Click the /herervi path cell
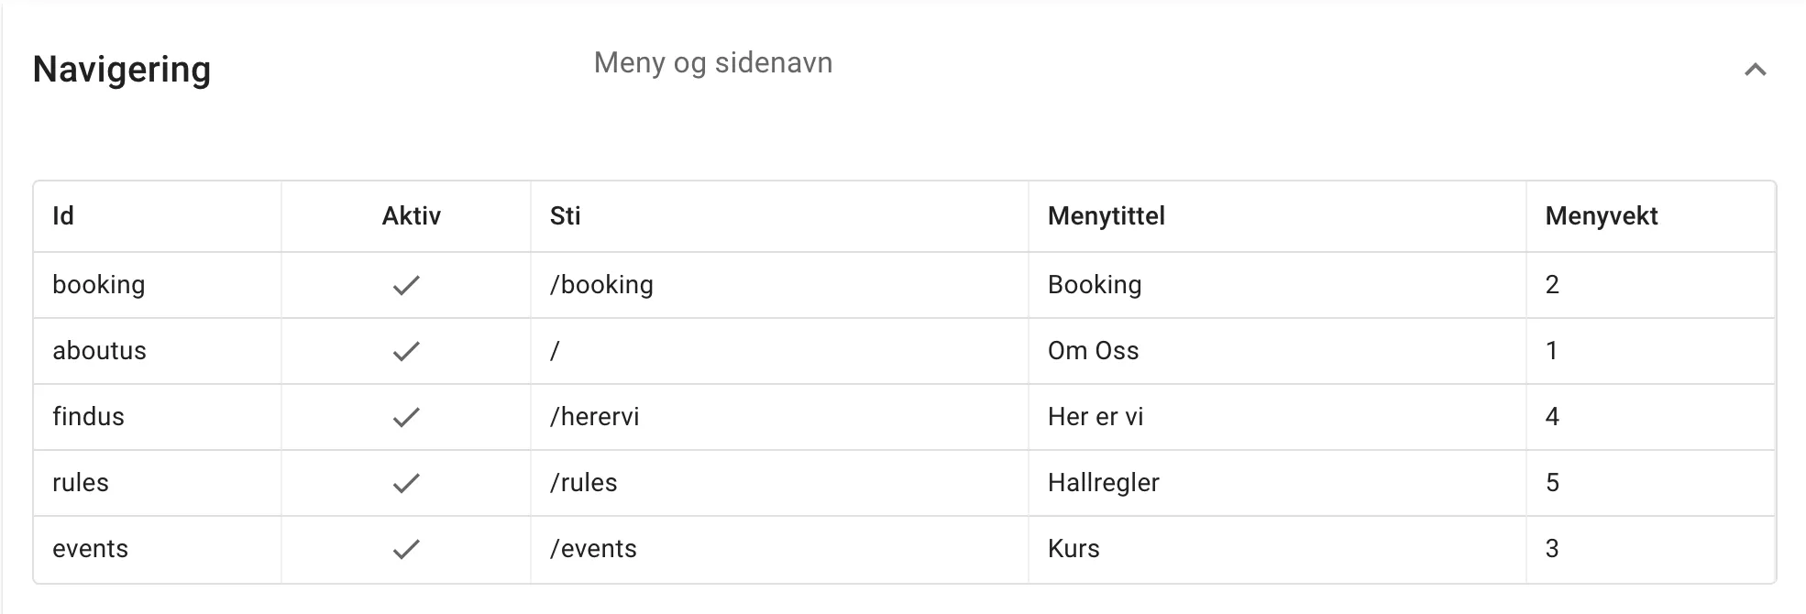 [x=594, y=417]
